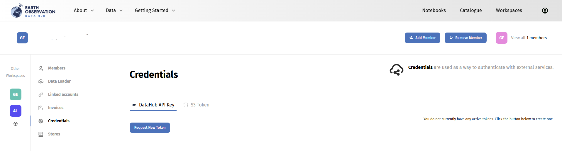Image resolution: width=562 pixels, height=156 pixels.
Task: Click the Linked accounts chain icon
Action: point(41,95)
